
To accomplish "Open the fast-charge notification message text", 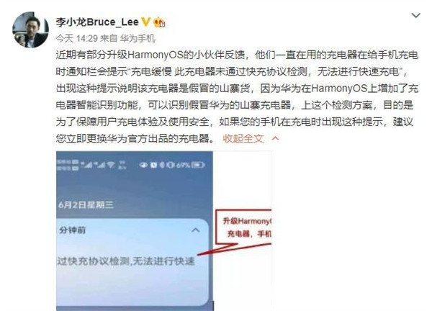I will pyautogui.click(x=126, y=261).
